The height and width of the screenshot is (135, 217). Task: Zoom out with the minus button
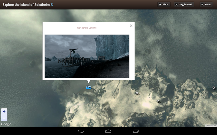point(4,118)
